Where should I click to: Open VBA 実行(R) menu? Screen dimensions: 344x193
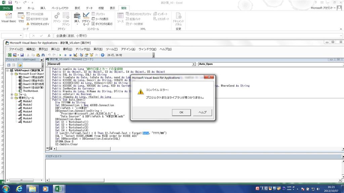[98, 49]
